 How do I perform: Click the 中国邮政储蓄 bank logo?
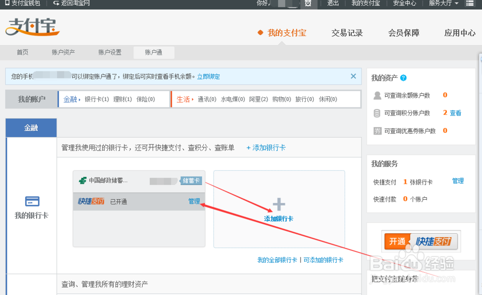click(x=83, y=180)
